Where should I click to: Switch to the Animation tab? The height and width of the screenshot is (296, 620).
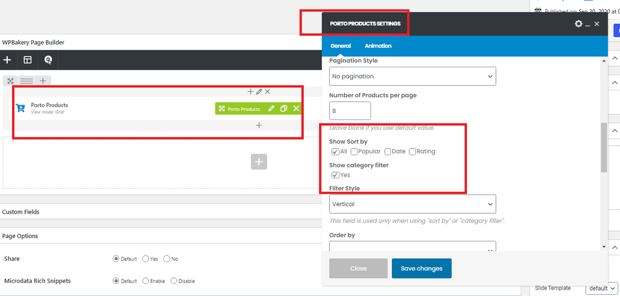(378, 46)
